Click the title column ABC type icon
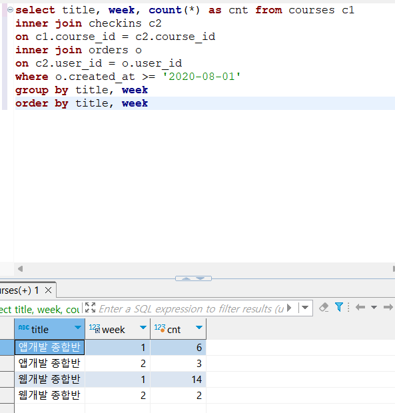This screenshot has height=413, width=395. [x=24, y=327]
